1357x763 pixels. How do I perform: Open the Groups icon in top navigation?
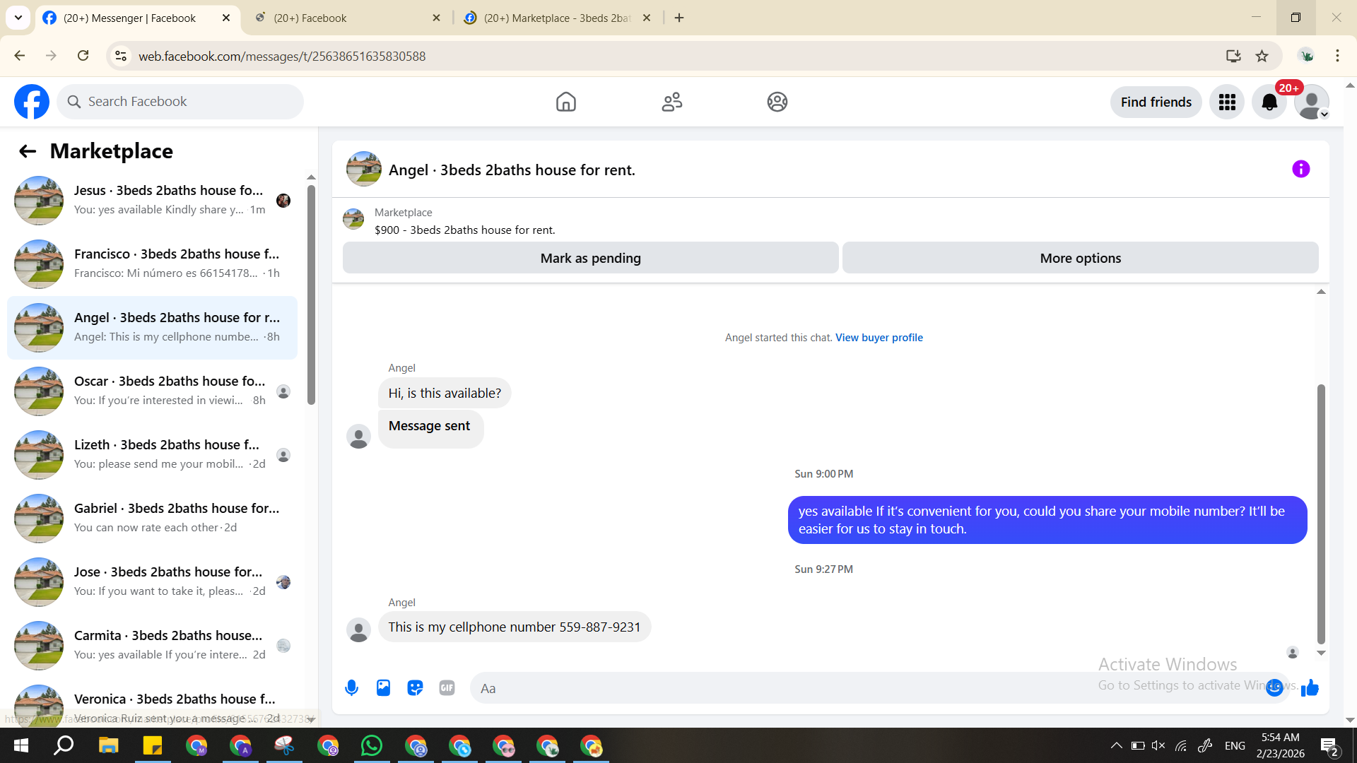click(777, 102)
